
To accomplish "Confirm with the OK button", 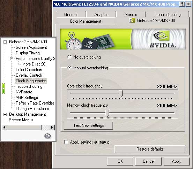I will [120, 161].
